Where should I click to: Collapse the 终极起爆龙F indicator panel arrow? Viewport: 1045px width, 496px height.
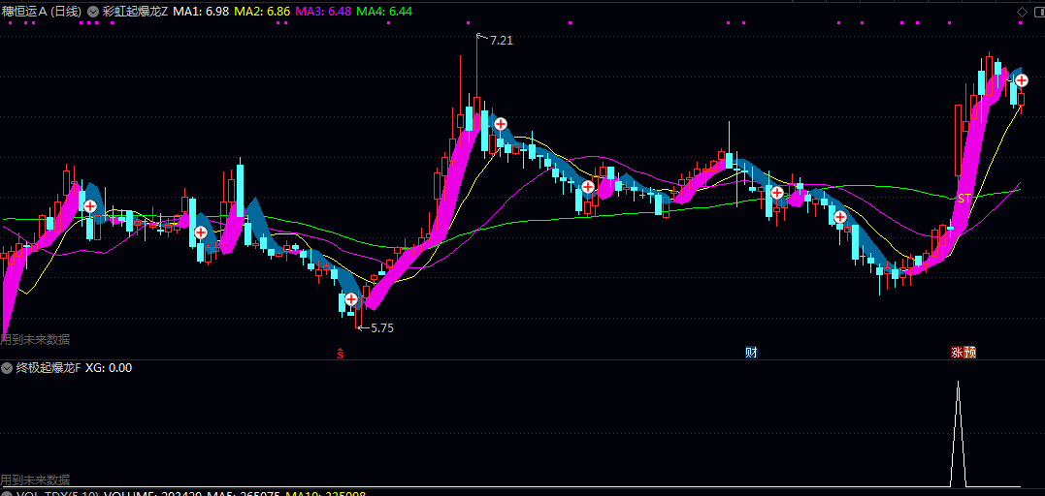[8, 367]
